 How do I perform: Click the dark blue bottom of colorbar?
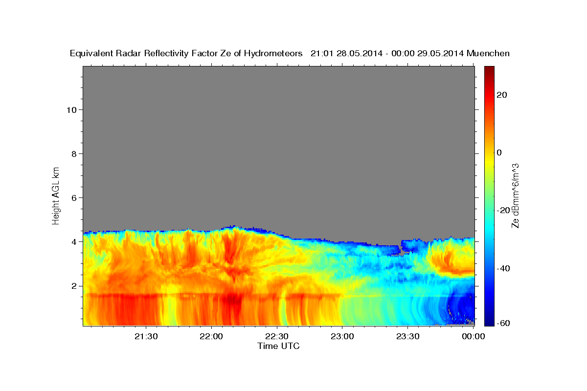489,320
